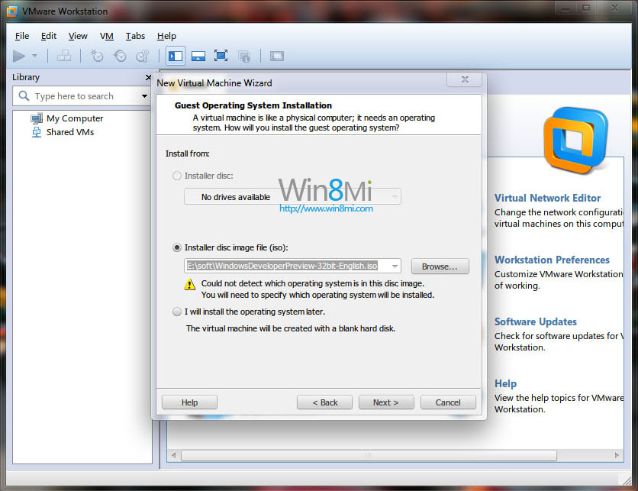
Task: Click the Power On play icon
Action: (x=19, y=56)
